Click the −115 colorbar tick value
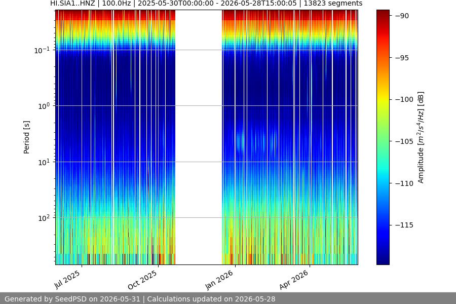The width and height of the screenshot is (456, 304). coord(404,225)
